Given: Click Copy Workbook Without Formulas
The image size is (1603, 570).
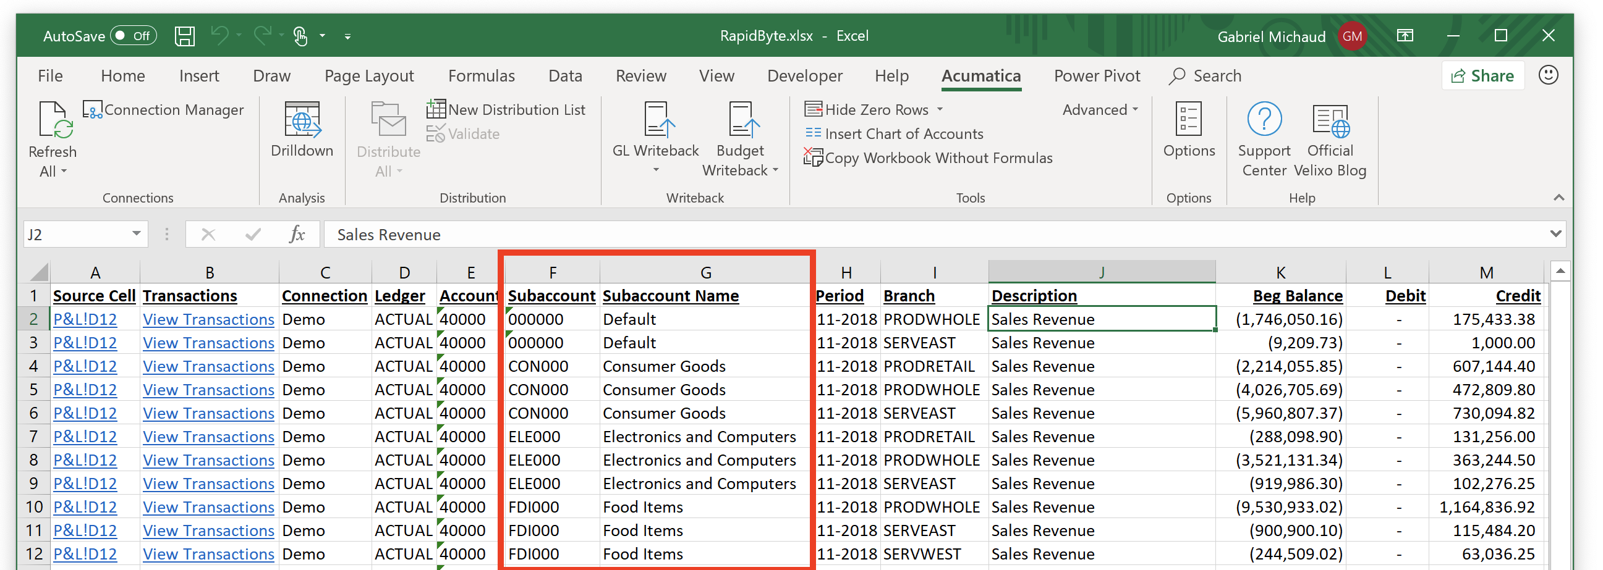Looking at the screenshot, I should click(928, 158).
